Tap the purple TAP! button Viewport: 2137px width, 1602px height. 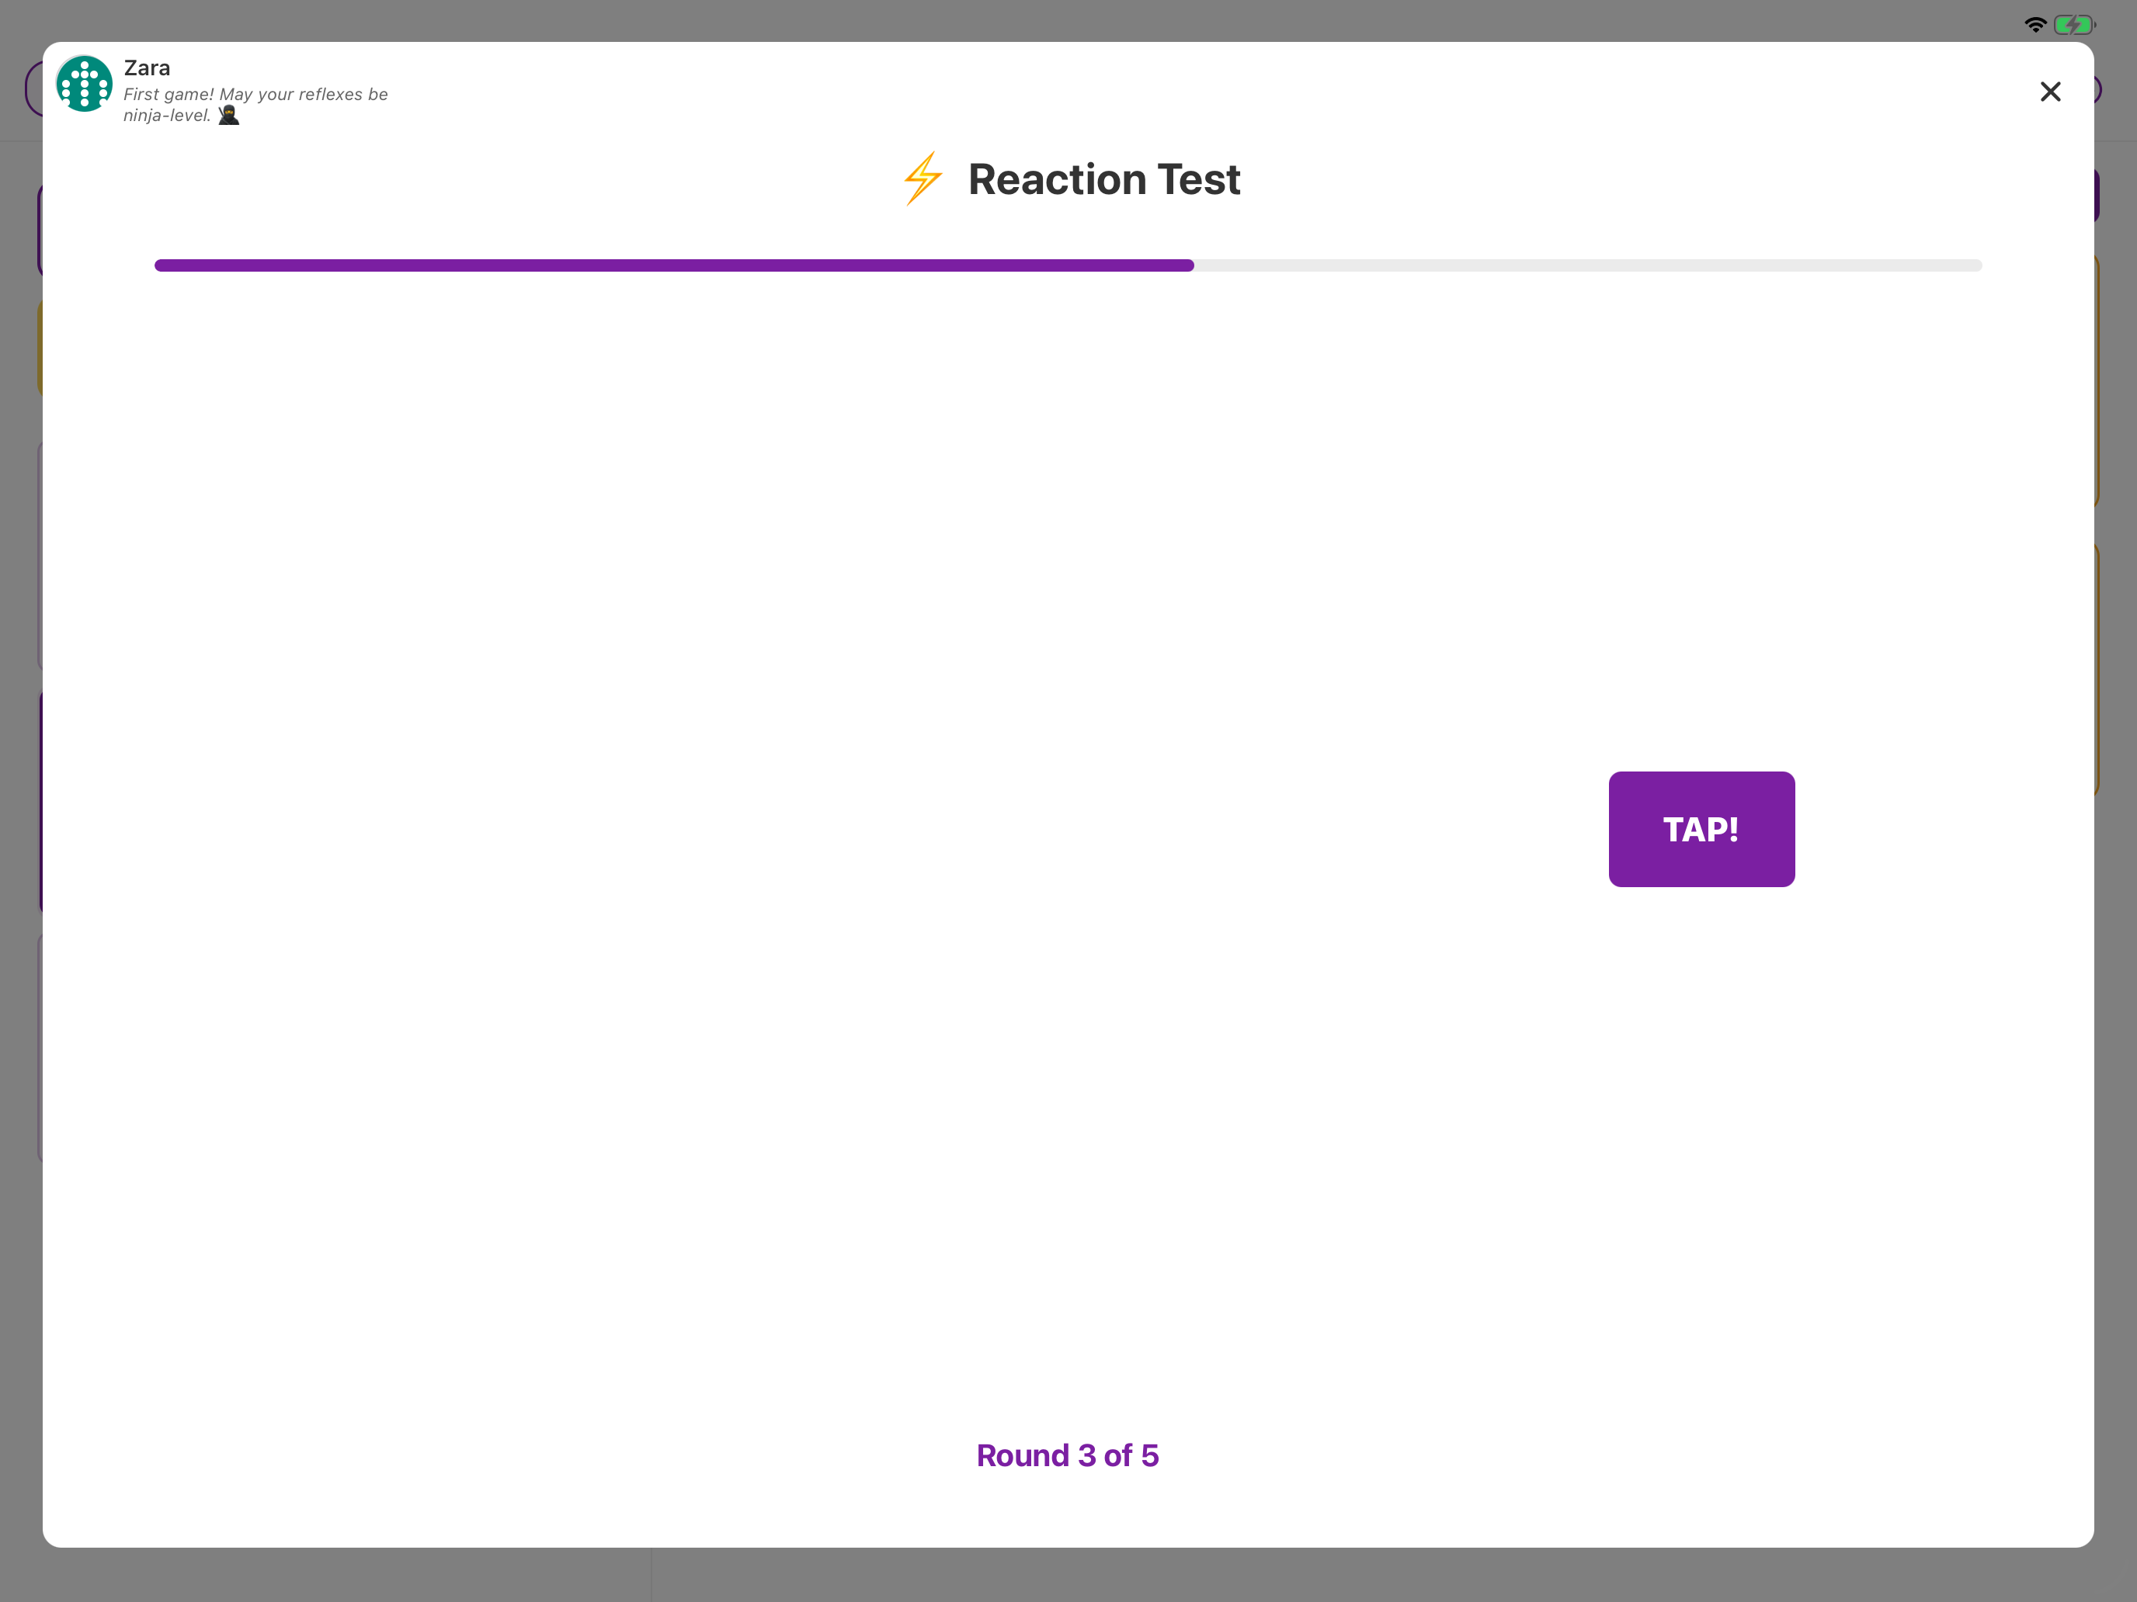1701,828
